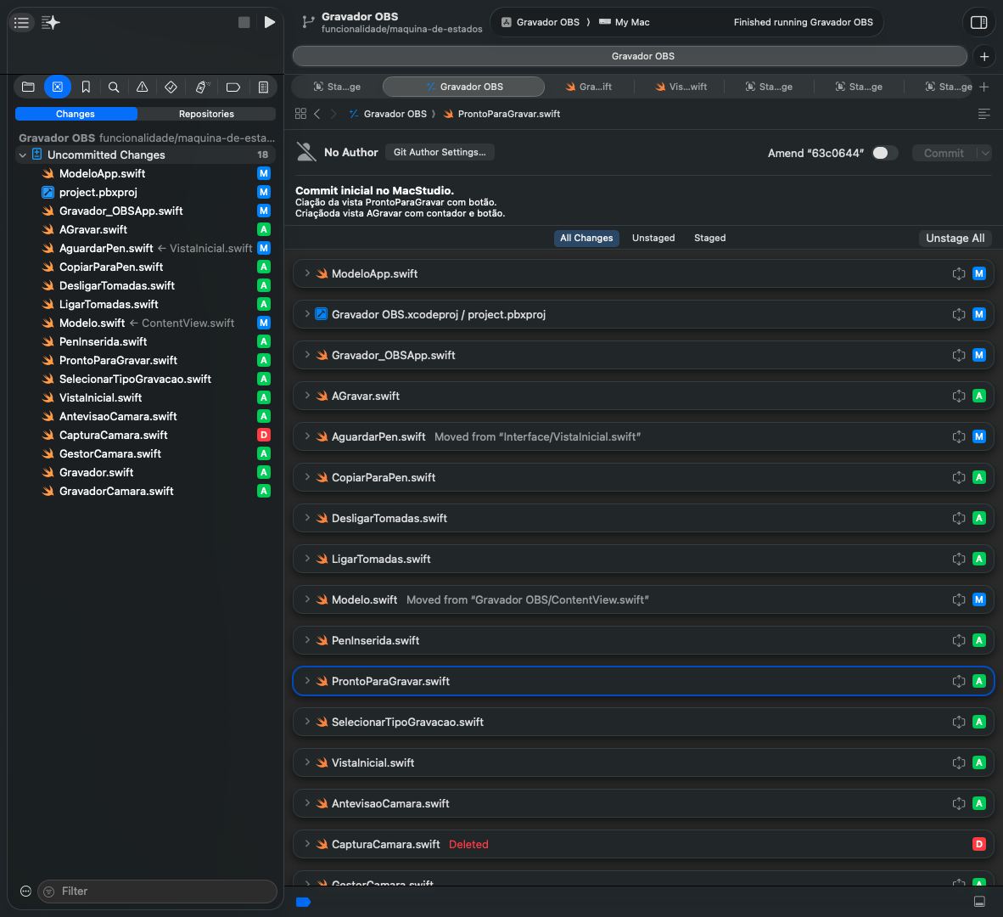The height and width of the screenshot is (917, 1003).
Task: Open the Find navigator magnifier icon
Action: coord(114,87)
